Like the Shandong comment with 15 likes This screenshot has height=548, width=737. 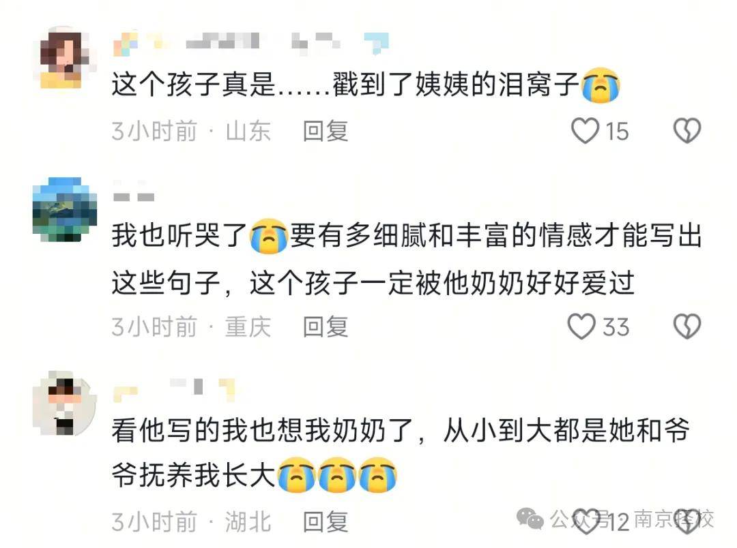pos(586,131)
